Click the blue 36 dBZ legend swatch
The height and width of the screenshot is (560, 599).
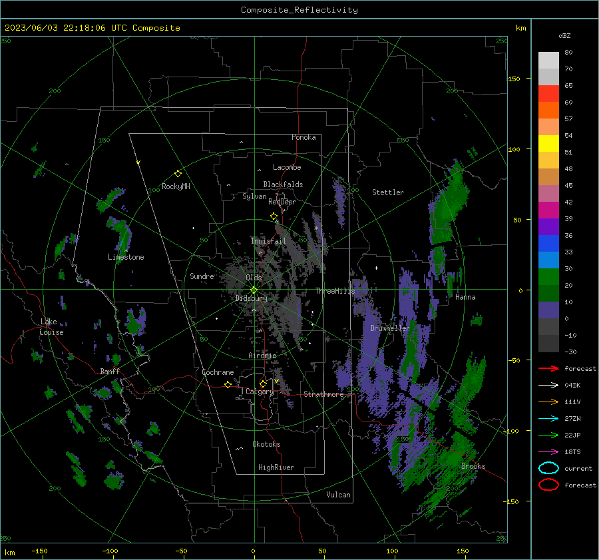548,243
